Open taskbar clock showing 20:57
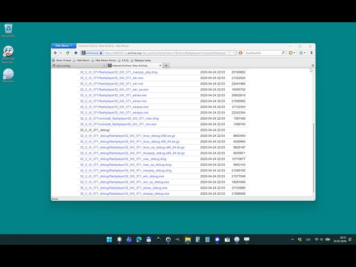The width and height of the screenshot is (356, 267). pos(340,239)
